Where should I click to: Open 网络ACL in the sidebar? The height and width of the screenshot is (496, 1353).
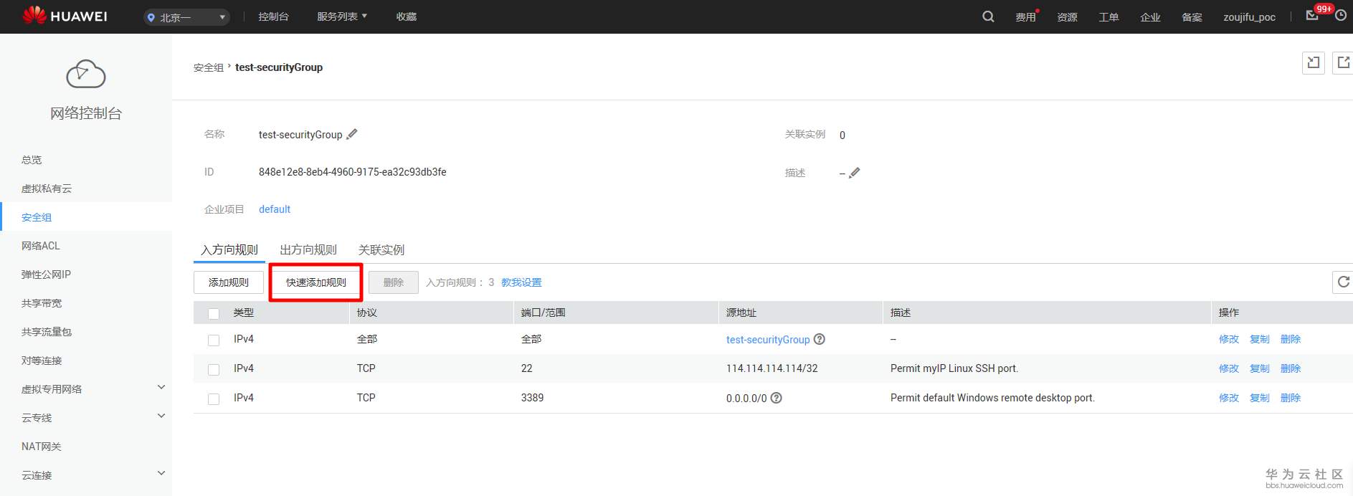pos(41,246)
